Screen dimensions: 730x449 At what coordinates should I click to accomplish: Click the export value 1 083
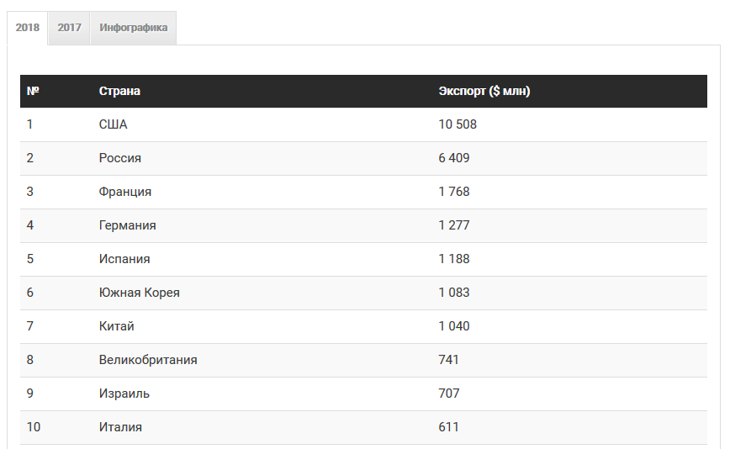454,293
